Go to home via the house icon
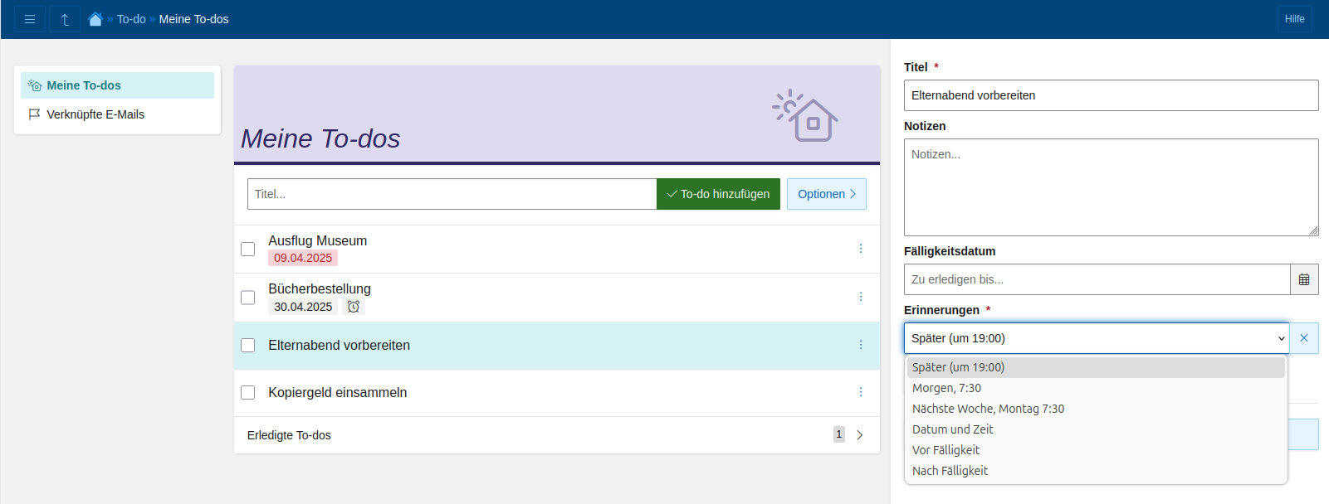 coord(95,19)
